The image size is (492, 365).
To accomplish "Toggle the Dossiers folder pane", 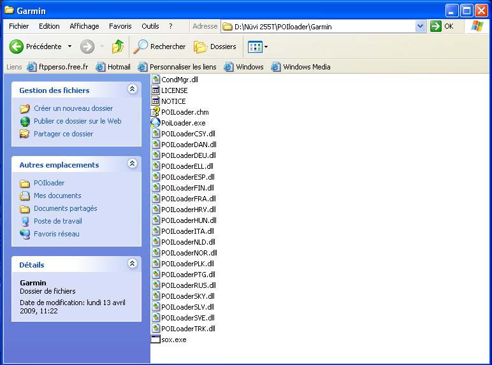I will click(x=215, y=47).
